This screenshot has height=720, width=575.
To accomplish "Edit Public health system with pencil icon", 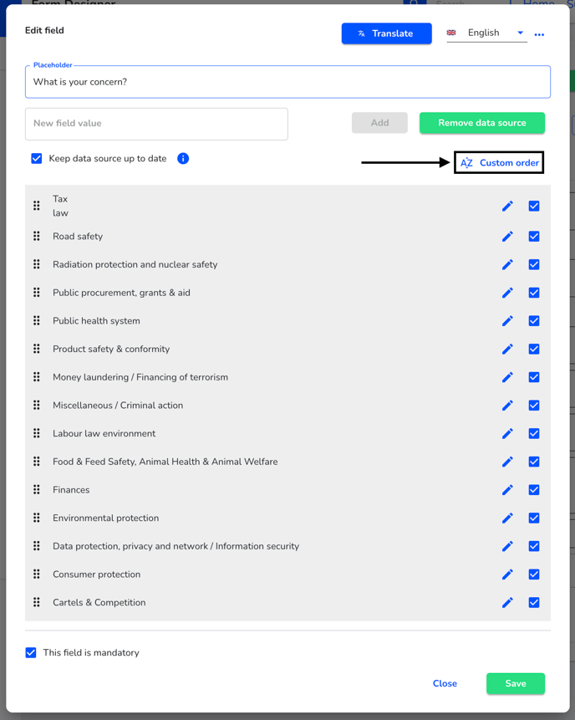I will coord(507,321).
